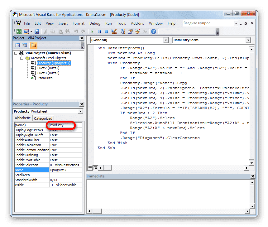Toggle Design Mode icon in toolbar
Screen dimensions: 268x227
coord(114,31)
